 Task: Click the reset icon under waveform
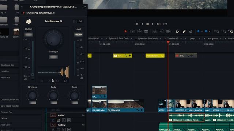(57, 81)
